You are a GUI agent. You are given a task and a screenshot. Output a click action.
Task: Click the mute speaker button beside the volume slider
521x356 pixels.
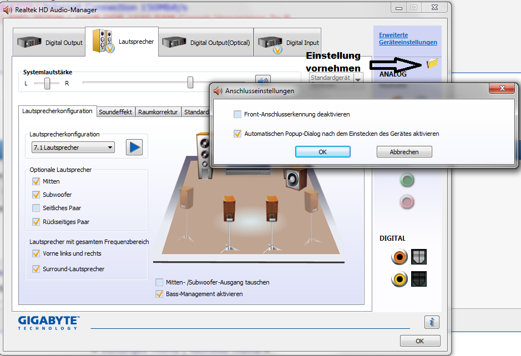[x=263, y=79]
